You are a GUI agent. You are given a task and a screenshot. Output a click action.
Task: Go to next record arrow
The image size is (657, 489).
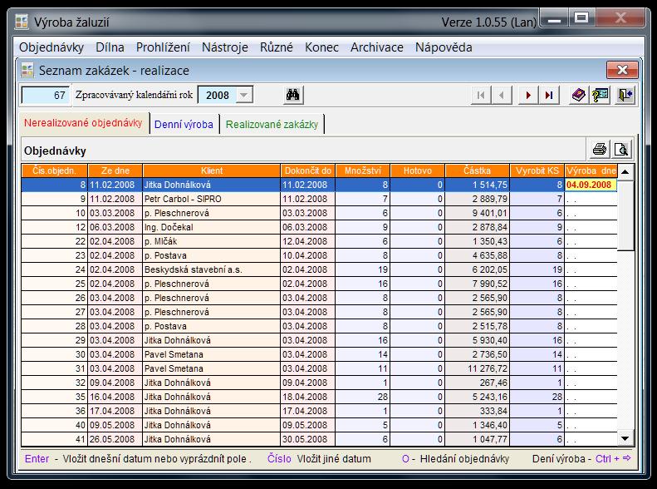[527, 95]
